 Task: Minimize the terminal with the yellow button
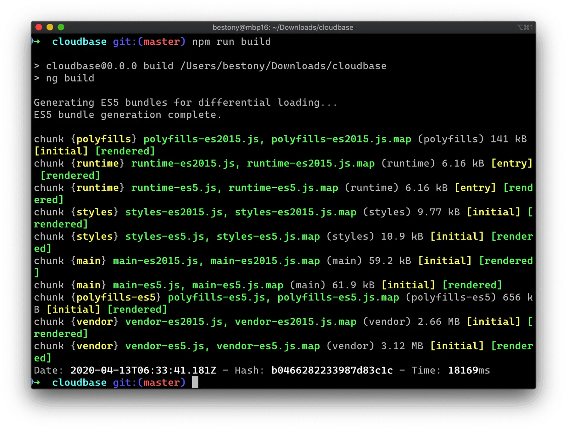50,27
